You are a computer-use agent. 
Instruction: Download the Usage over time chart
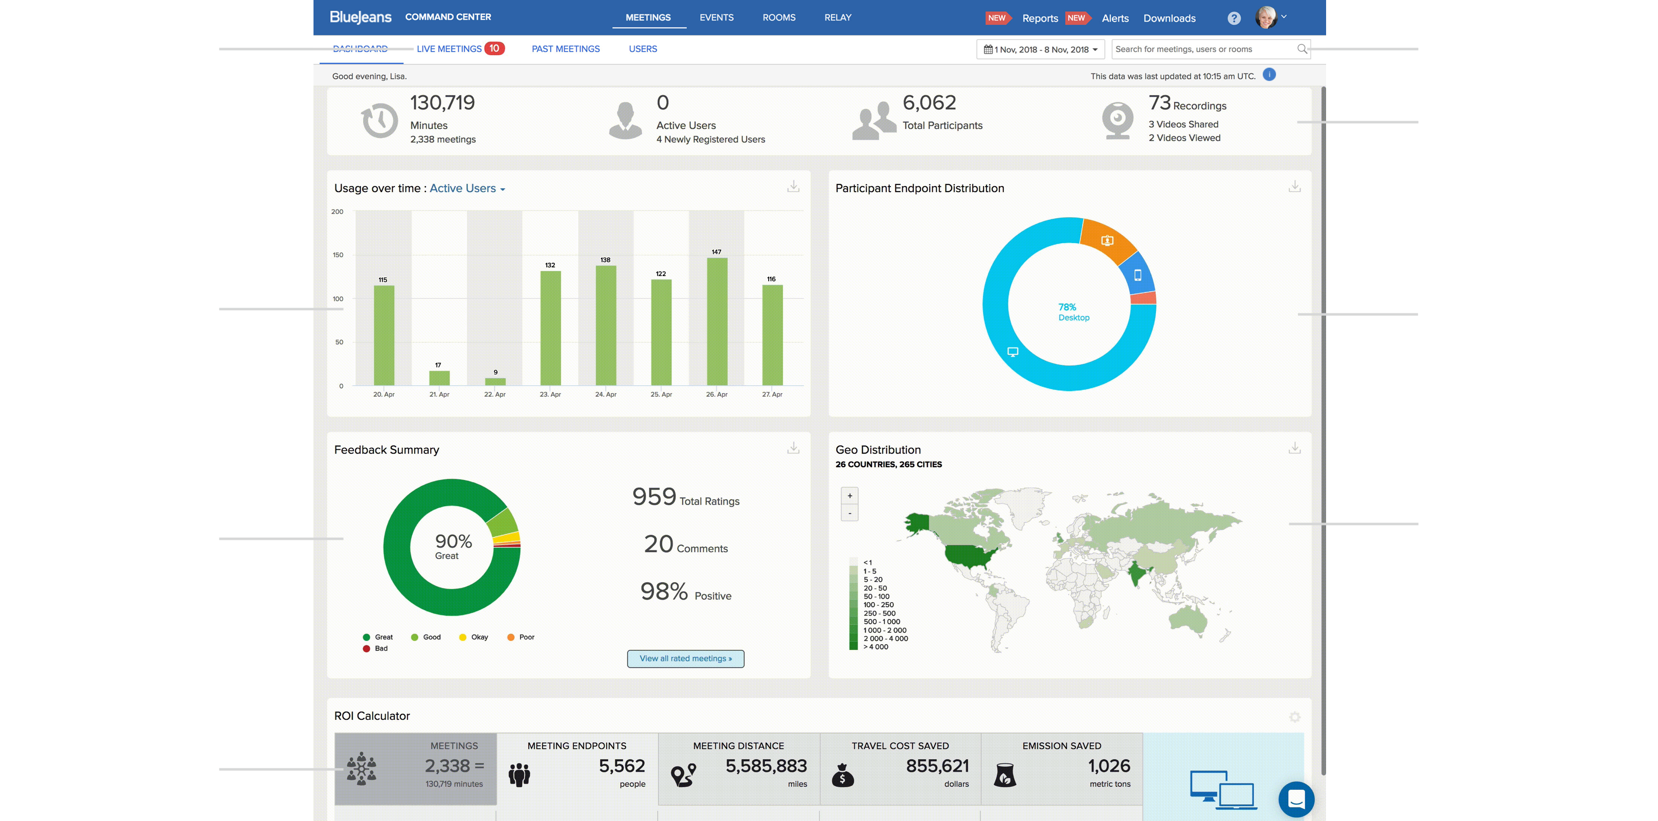[x=793, y=187]
